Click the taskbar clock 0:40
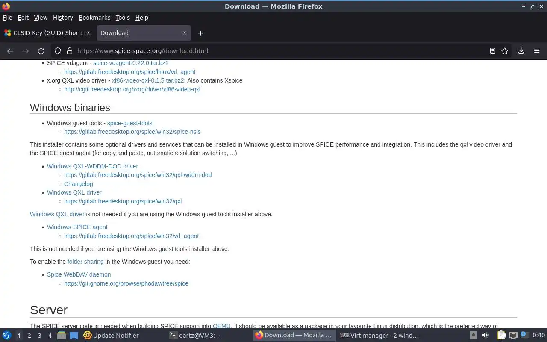The image size is (547, 342). [538, 336]
